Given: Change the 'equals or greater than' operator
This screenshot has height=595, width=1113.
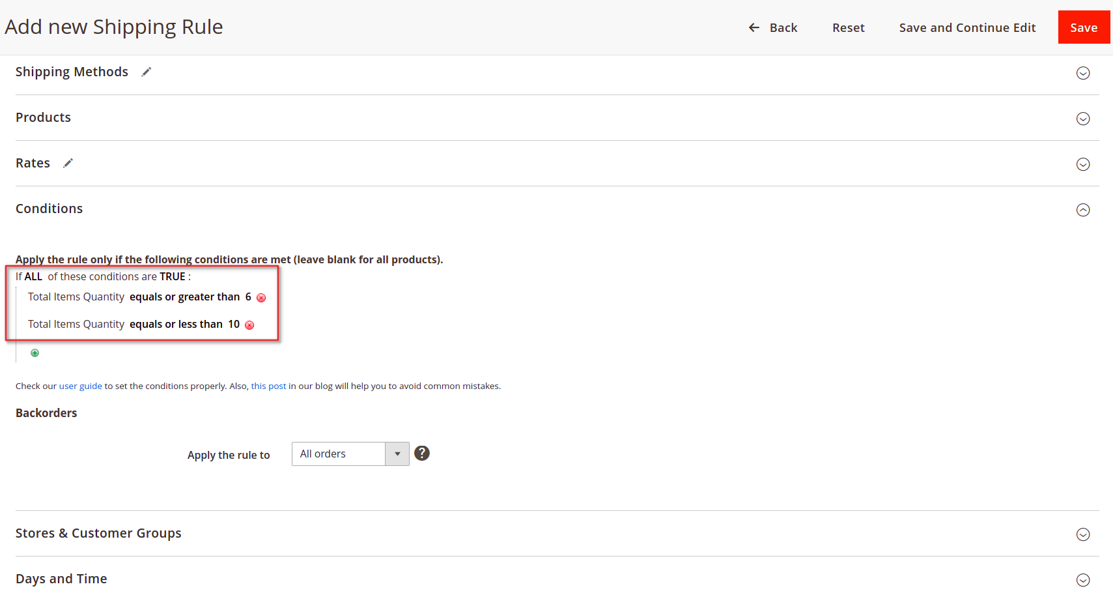Looking at the screenshot, I should (185, 297).
